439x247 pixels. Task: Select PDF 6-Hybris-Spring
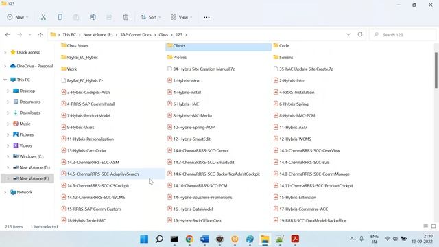(x=291, y=104)
